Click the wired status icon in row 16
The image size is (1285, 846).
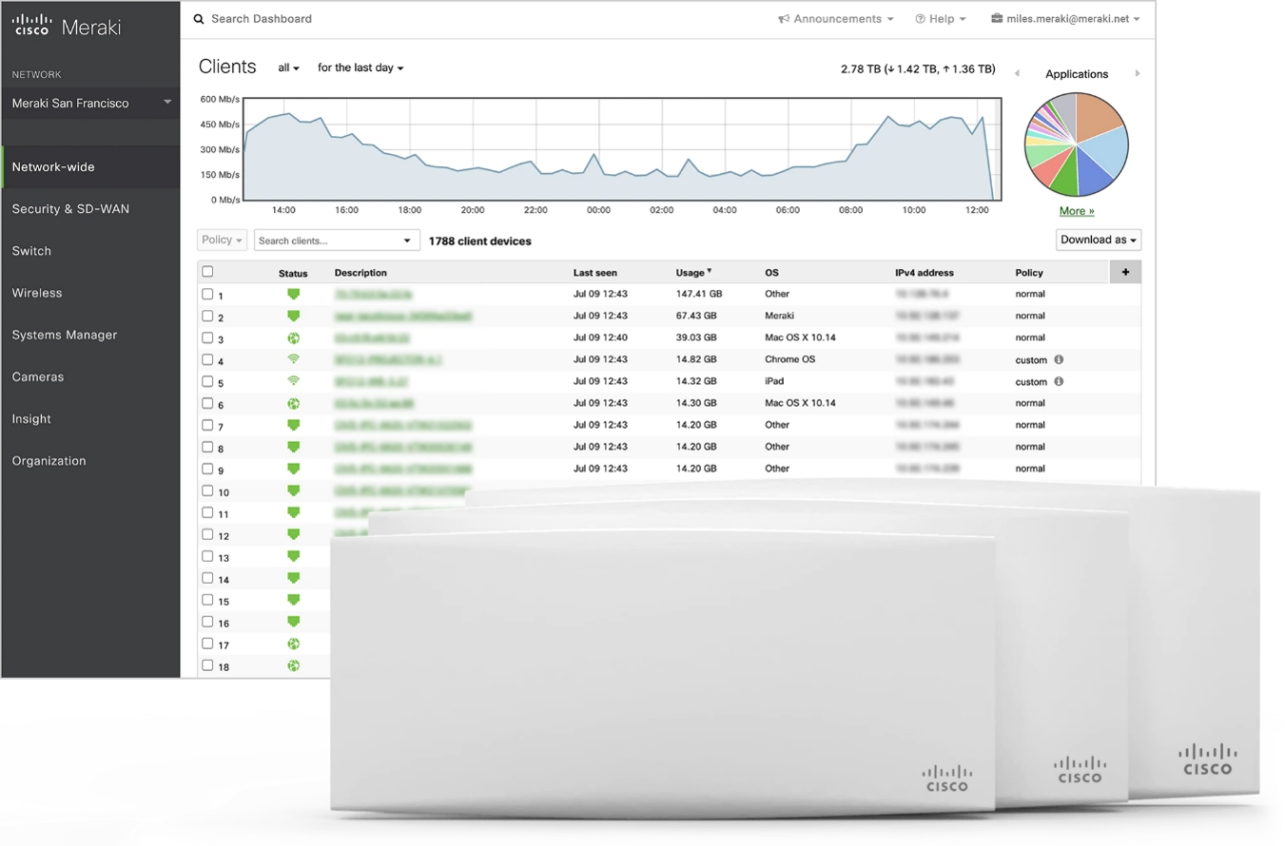tap(294, 622)
